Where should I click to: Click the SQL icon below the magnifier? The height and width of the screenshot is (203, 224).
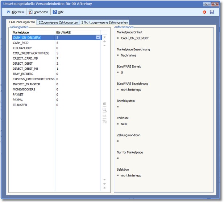(105, 115)
